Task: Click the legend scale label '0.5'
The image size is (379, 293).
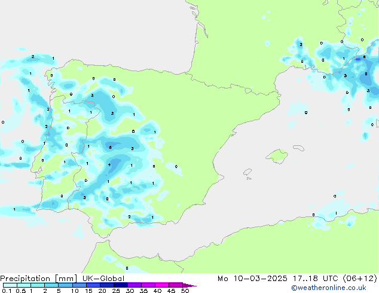Action: (x=21, y=291)
